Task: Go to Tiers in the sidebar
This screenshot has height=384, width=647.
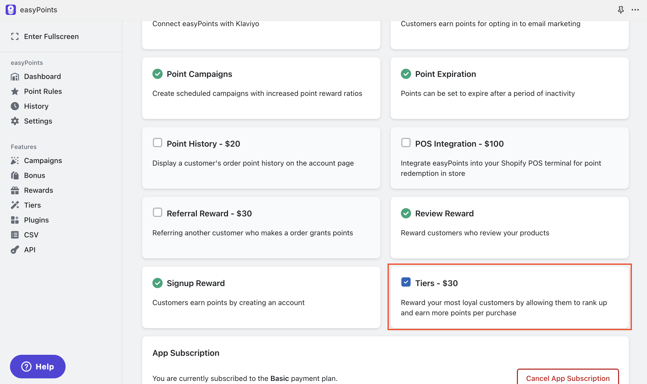Action: point(32,205)
